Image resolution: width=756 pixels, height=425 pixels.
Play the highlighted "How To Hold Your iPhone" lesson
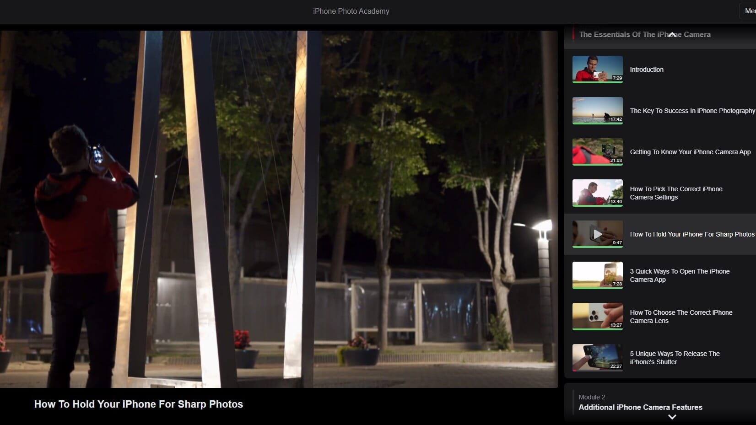[x=691, y=234]
